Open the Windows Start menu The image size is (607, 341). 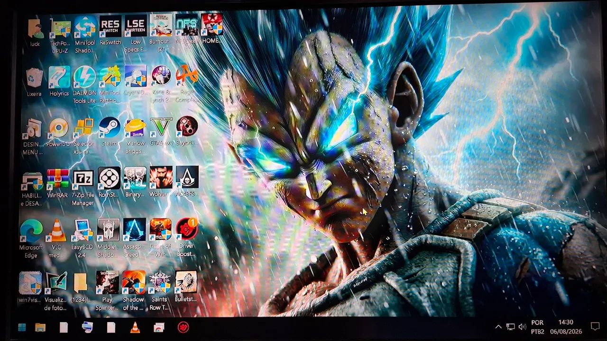pyautogui.click(x=22, y=327)
